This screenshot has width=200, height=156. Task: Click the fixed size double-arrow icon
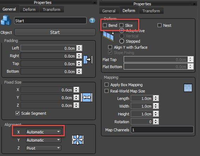[87, 97]
